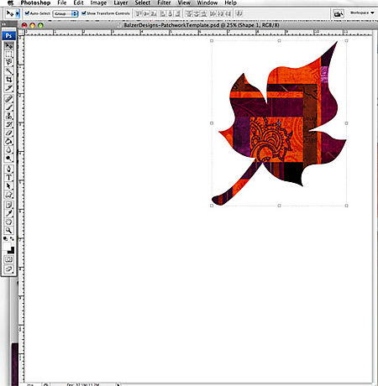Open the Workspace dropdown menu

(x=362, y=13)
